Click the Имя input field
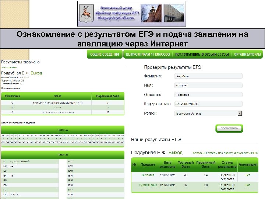This screenshot has width=265, height=199. [x=208, y=85]
